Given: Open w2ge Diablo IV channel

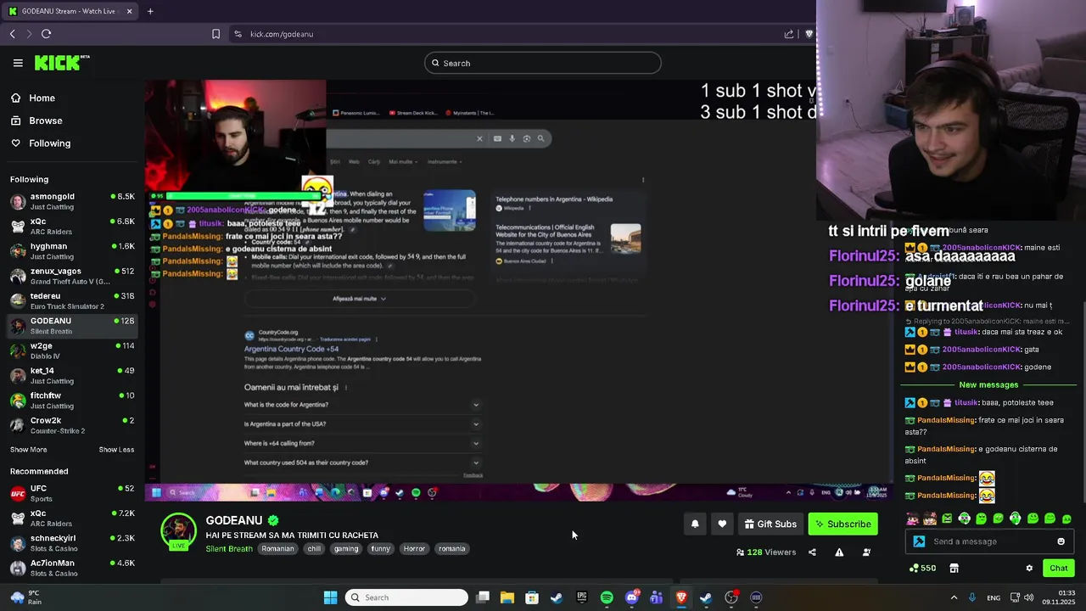Looking at the screenshot, I should (72, 350).
